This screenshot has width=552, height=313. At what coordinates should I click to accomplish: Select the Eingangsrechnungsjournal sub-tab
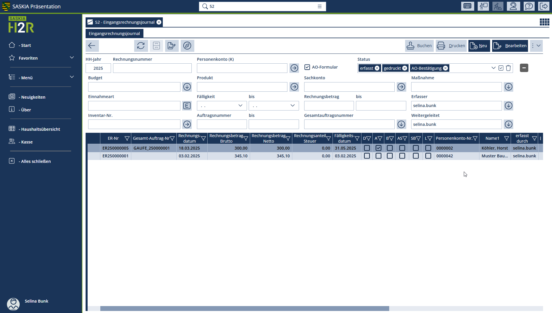click(x=114, y=34)
